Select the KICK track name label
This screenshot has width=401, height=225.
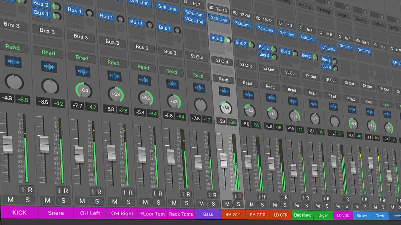click(x=19, y=212)
